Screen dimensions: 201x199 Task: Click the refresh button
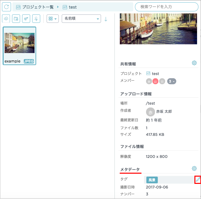6,7
